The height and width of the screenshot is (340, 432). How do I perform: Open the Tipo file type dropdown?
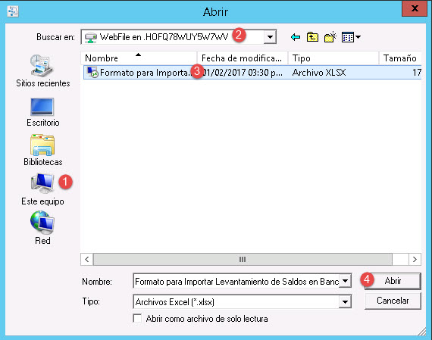click(345, 301)
